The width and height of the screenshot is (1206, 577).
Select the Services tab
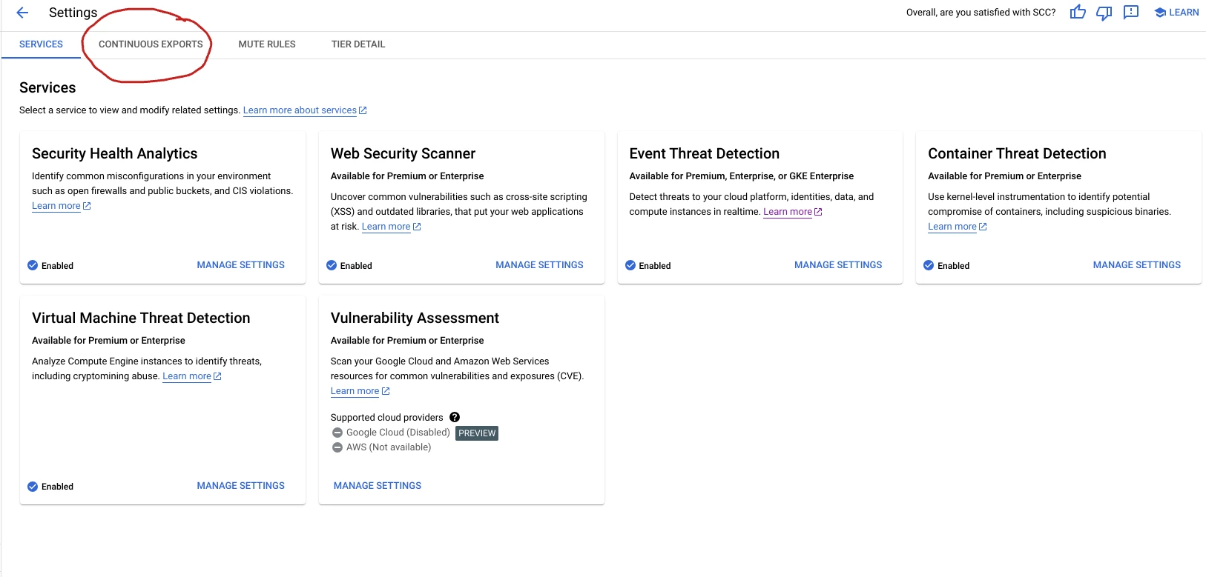(41, 44)
